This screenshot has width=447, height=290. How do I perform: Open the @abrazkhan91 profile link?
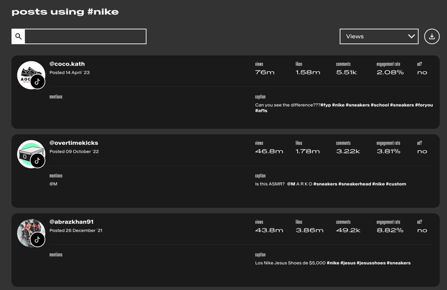tap(72, 222)
